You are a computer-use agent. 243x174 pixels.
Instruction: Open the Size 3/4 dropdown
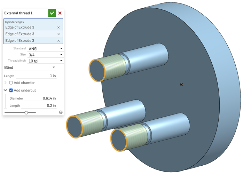pyautogui.click(x=45, y=55)
